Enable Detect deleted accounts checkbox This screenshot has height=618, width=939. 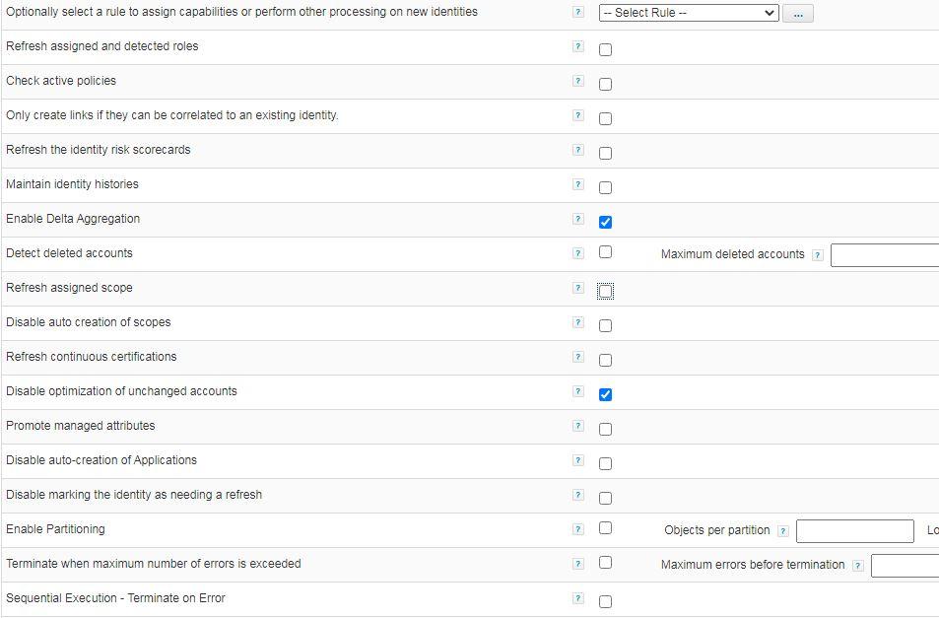click(x=605, y=252)
